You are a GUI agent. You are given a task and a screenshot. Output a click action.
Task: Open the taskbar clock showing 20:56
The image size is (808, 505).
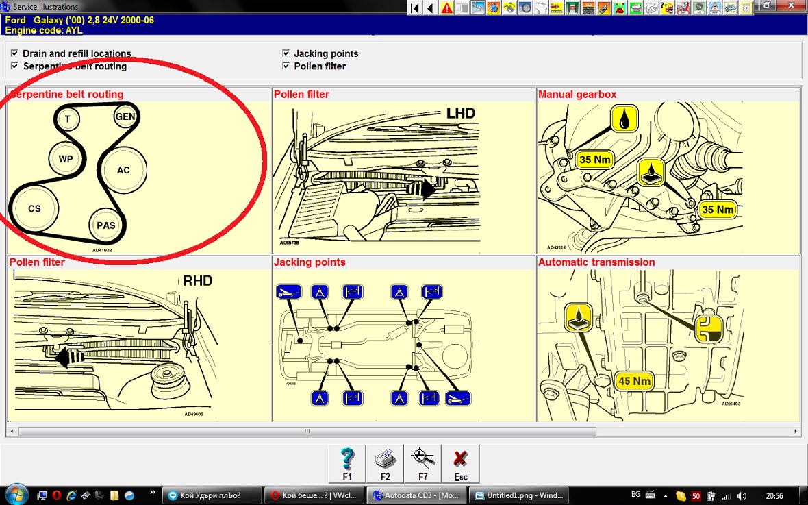[774, 495]
